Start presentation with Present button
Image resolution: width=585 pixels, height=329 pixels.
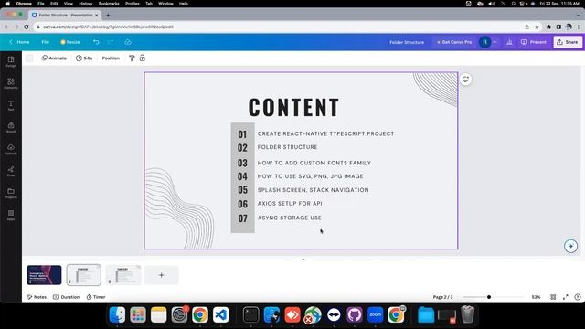pyautogui.click(x=534, y=42)
